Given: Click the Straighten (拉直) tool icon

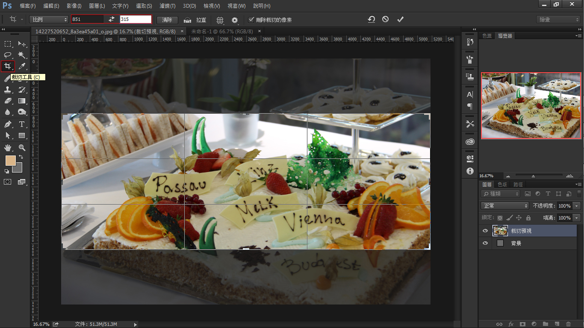Looking at the screenshot, I should point(187,20).
